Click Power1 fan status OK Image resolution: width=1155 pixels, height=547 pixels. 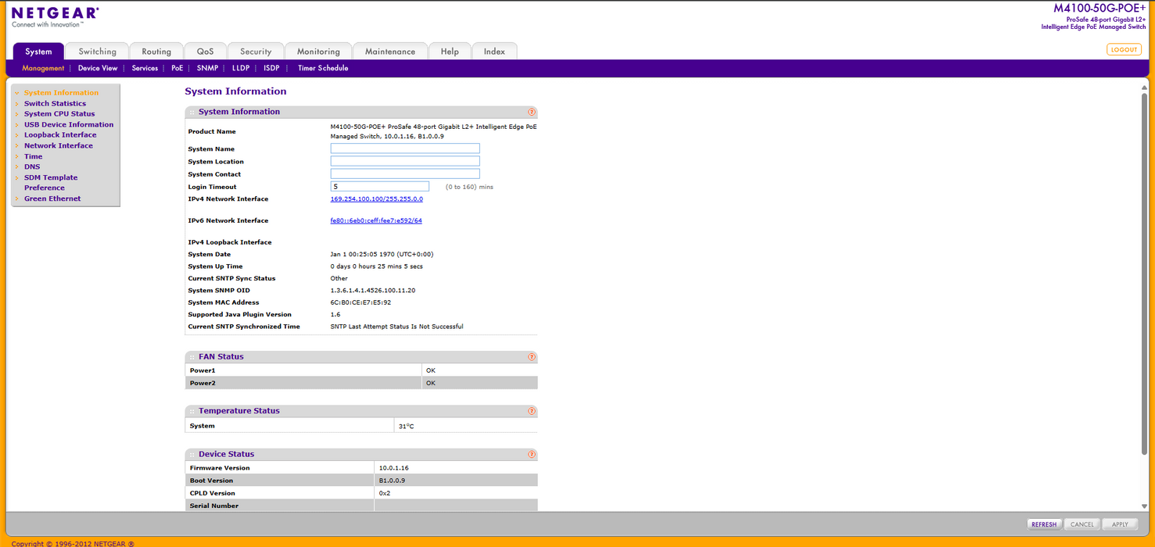coord(431,370)
